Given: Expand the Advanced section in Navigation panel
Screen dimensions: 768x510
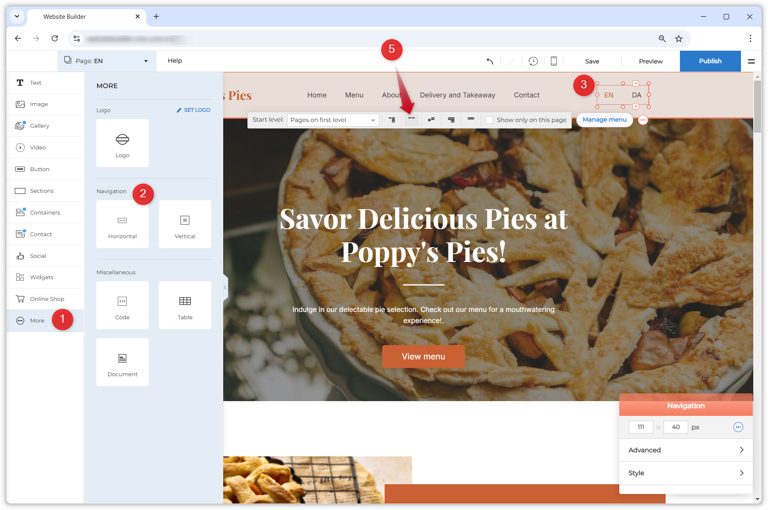Looking at the screenshot, I should click(686, 450).
